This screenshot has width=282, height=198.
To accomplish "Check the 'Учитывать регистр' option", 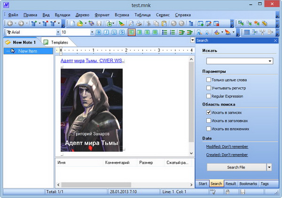I will (x=208, y=88).
